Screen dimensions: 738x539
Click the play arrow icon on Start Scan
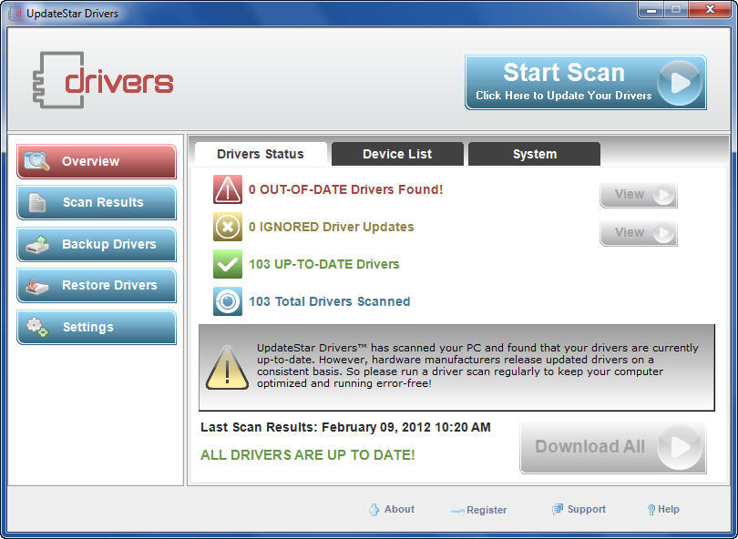point(680,83)
